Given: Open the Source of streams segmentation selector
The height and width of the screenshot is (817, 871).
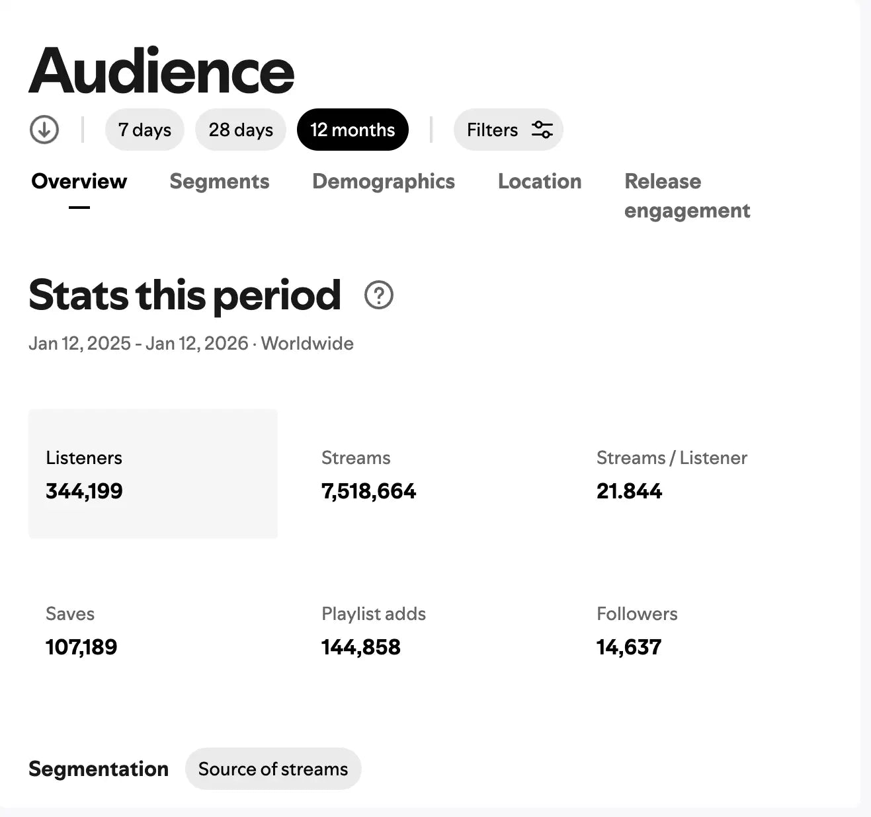Looking at the screenshot, I should (x=272, y=769).
